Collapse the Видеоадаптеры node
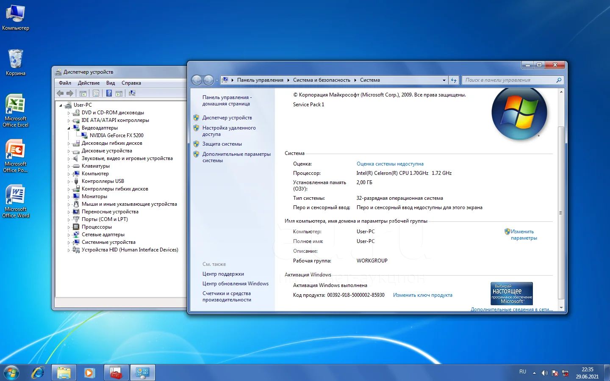610x381 pixels. pos(69,128)
